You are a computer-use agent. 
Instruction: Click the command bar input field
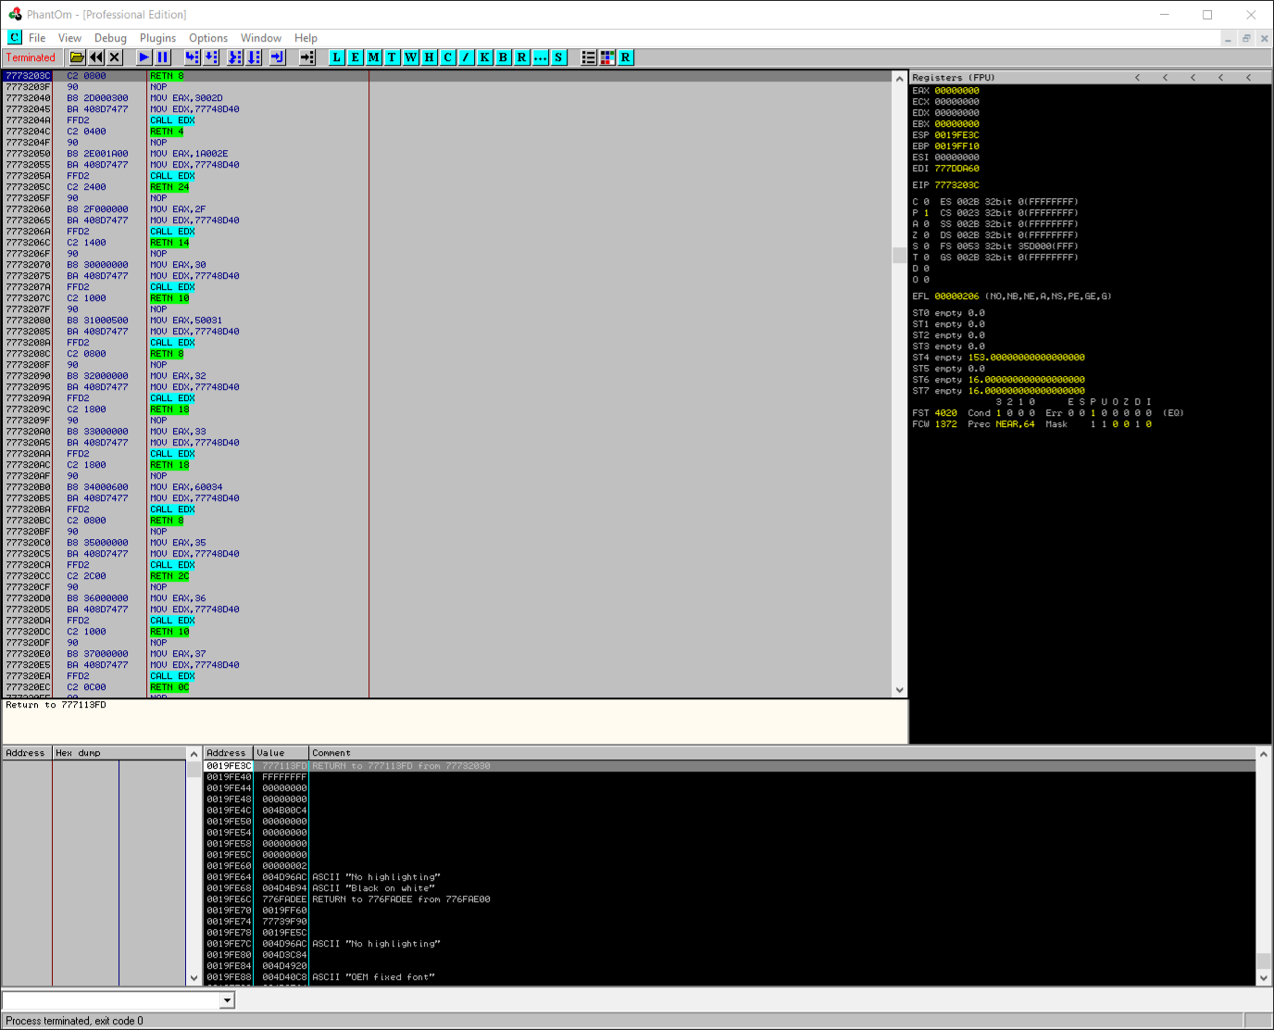pos(111,1000)
